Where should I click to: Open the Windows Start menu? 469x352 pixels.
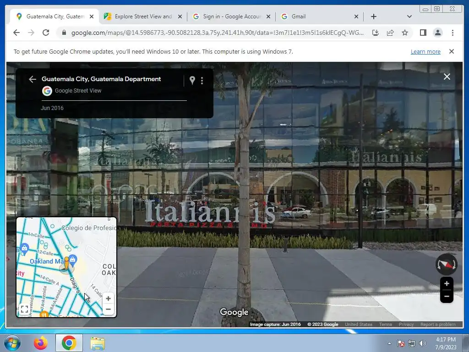pos(12,343)
